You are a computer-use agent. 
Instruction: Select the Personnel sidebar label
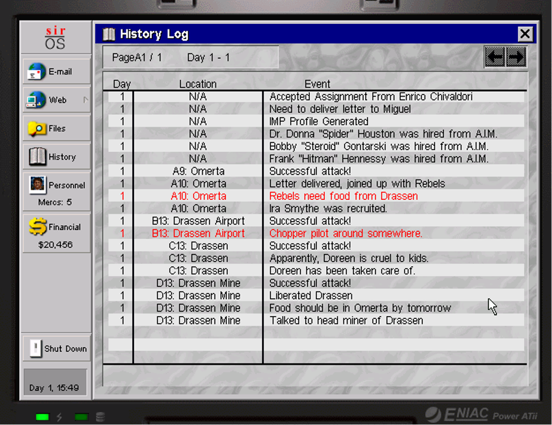67,185
